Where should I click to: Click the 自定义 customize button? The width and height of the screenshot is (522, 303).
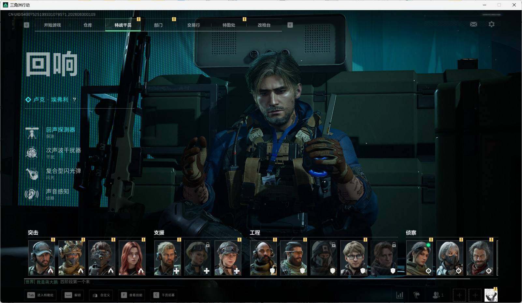point(101,295)
